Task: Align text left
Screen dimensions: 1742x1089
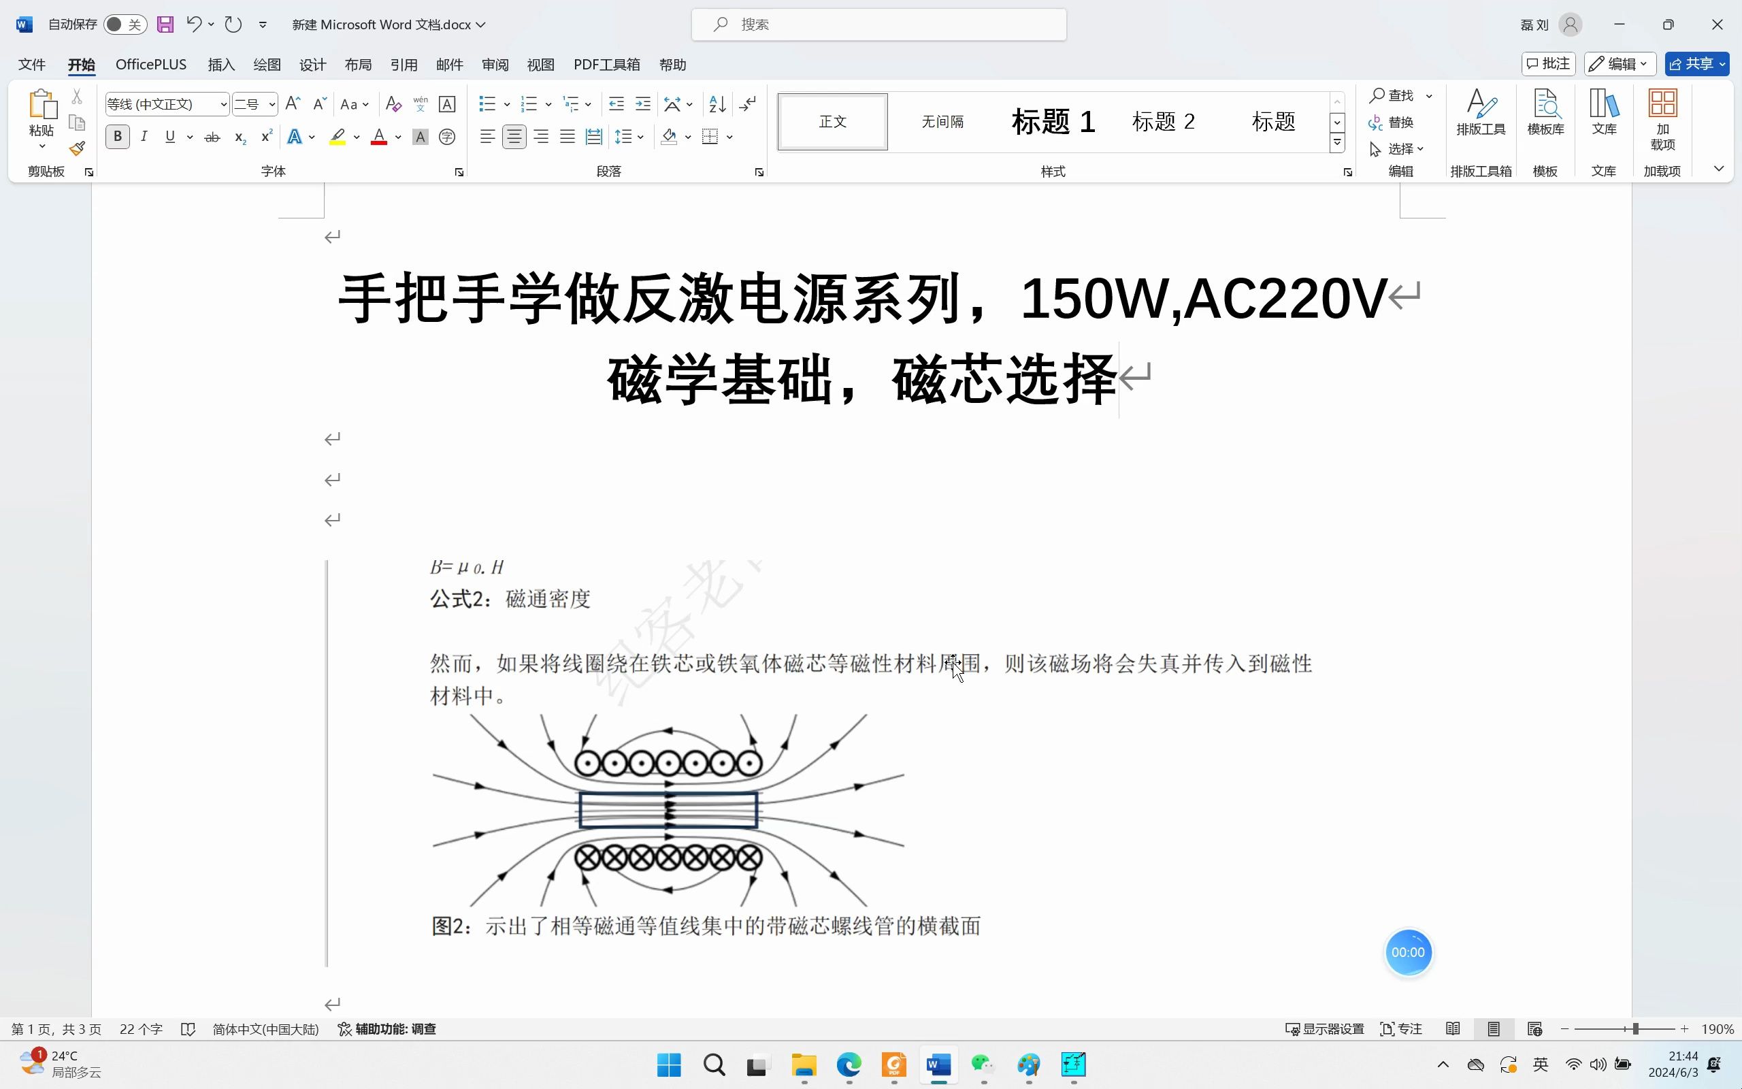Action: click(x=487, y=137)
